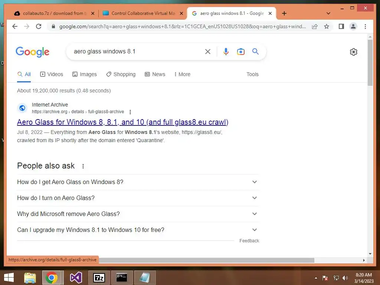Click the About 19,200,000 results text

[x=64, y=91]
